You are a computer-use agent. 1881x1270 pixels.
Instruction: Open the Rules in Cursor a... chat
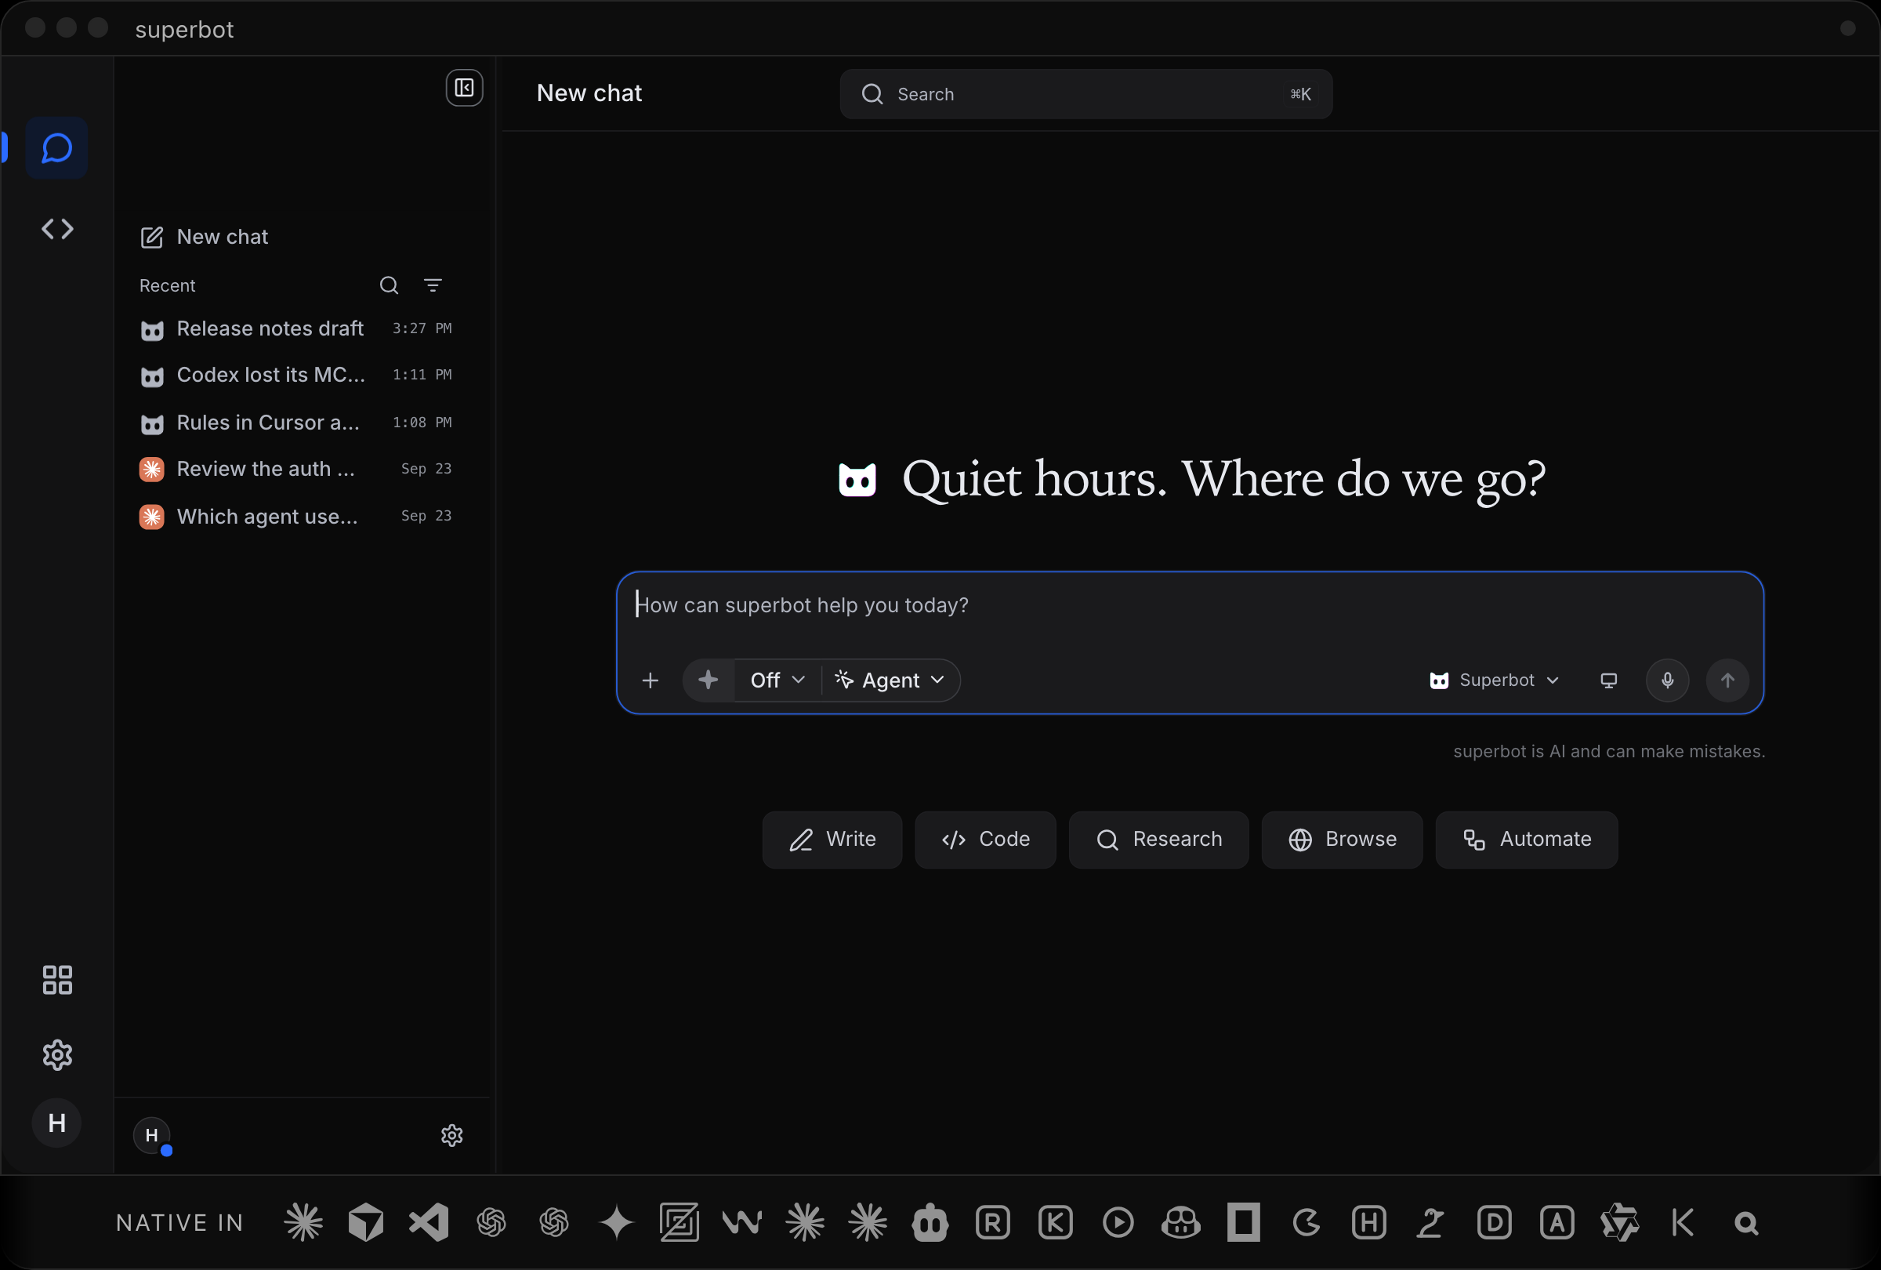click(x=296, y=423)
